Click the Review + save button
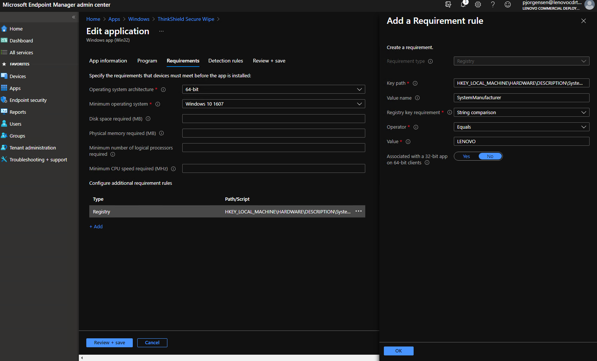This screenshot has height=361, width=597. [109, 343]
